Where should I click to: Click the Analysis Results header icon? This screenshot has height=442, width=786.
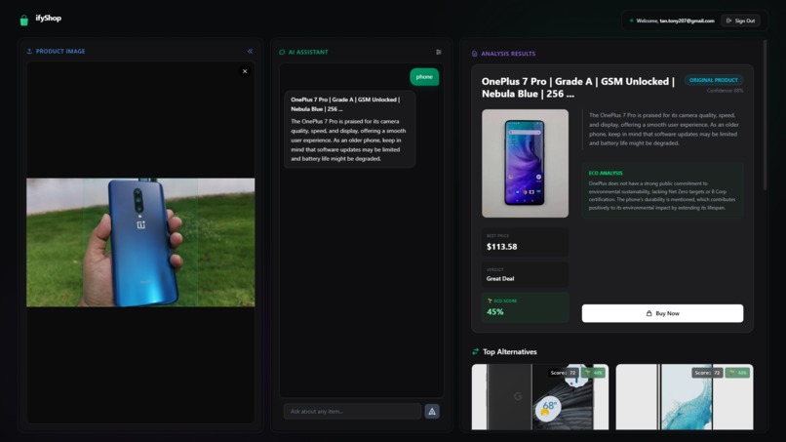[475, 54]
